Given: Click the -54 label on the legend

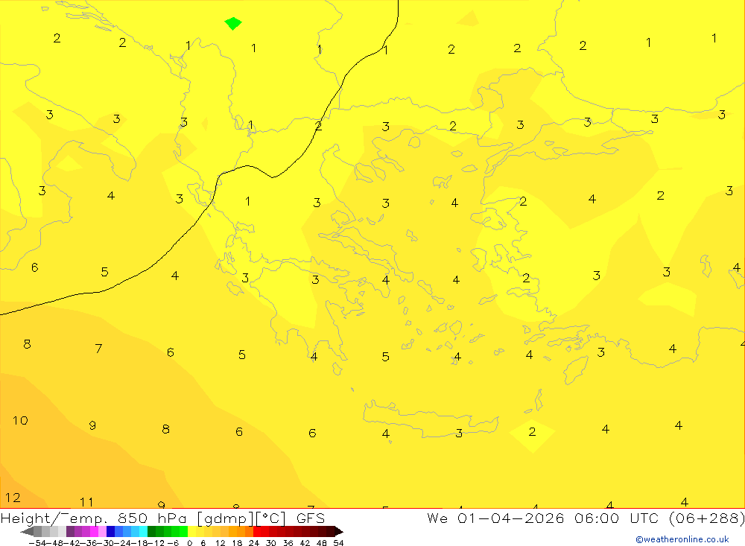Looking at the screenshot, I should coord(37,543).
